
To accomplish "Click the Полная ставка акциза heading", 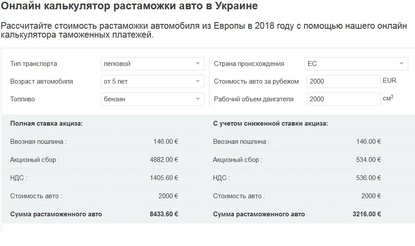I will tap(46, 123).
